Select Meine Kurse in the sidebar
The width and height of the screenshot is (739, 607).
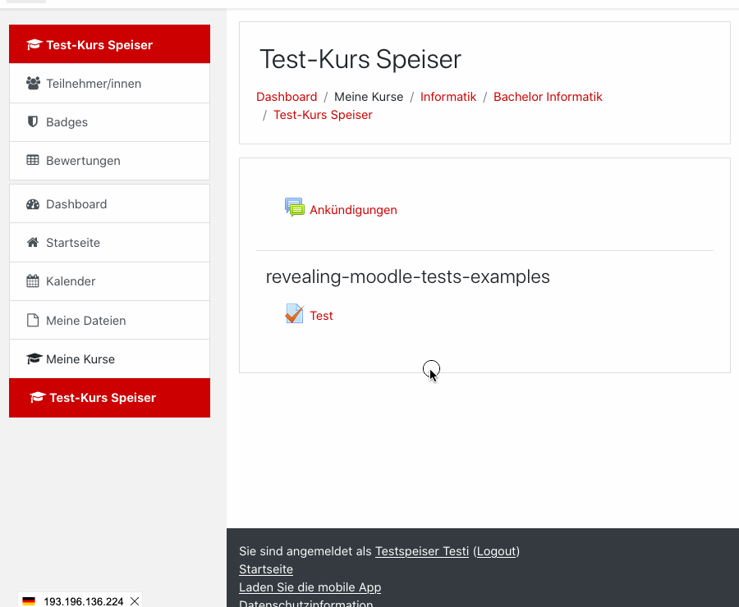tap(109, 358)
